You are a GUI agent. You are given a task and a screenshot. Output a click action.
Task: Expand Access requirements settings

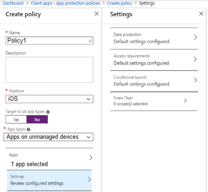(154, 59)
